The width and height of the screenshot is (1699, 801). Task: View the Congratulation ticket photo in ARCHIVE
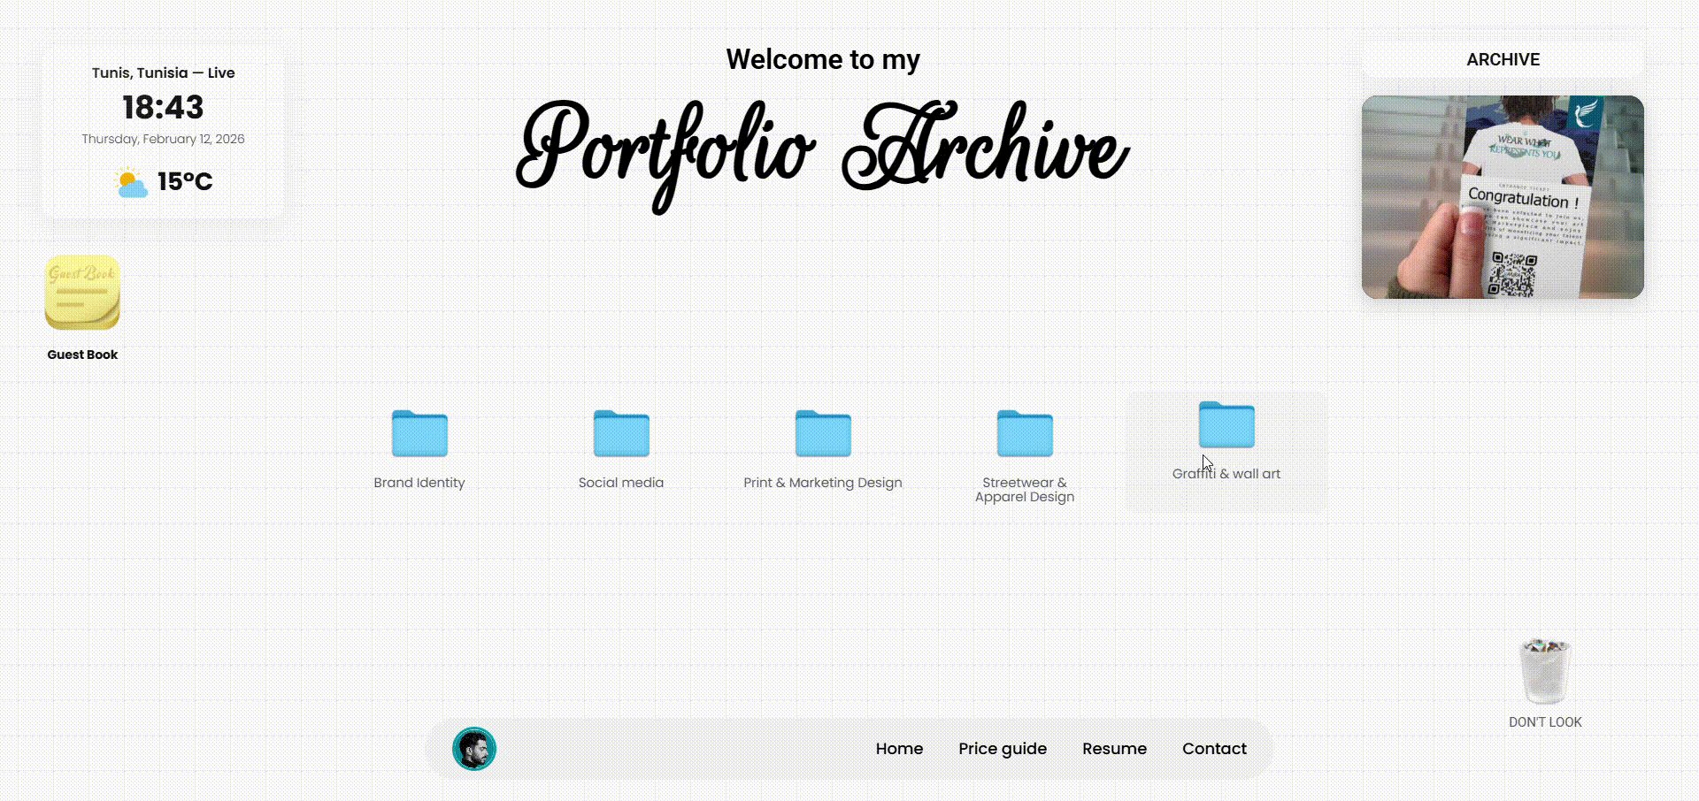point(1503,196)
